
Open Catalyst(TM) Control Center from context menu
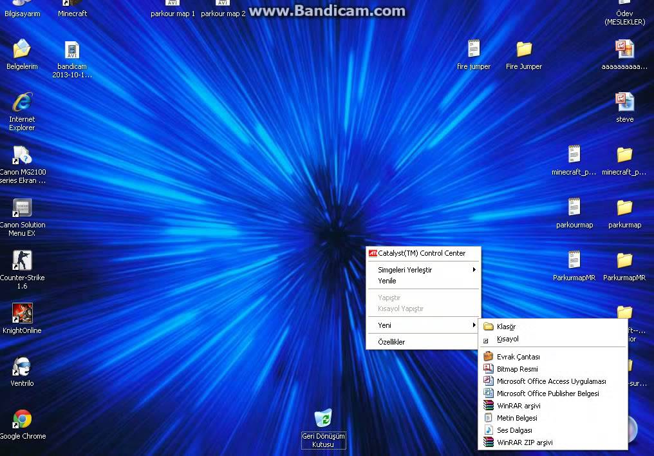(424, 253)
